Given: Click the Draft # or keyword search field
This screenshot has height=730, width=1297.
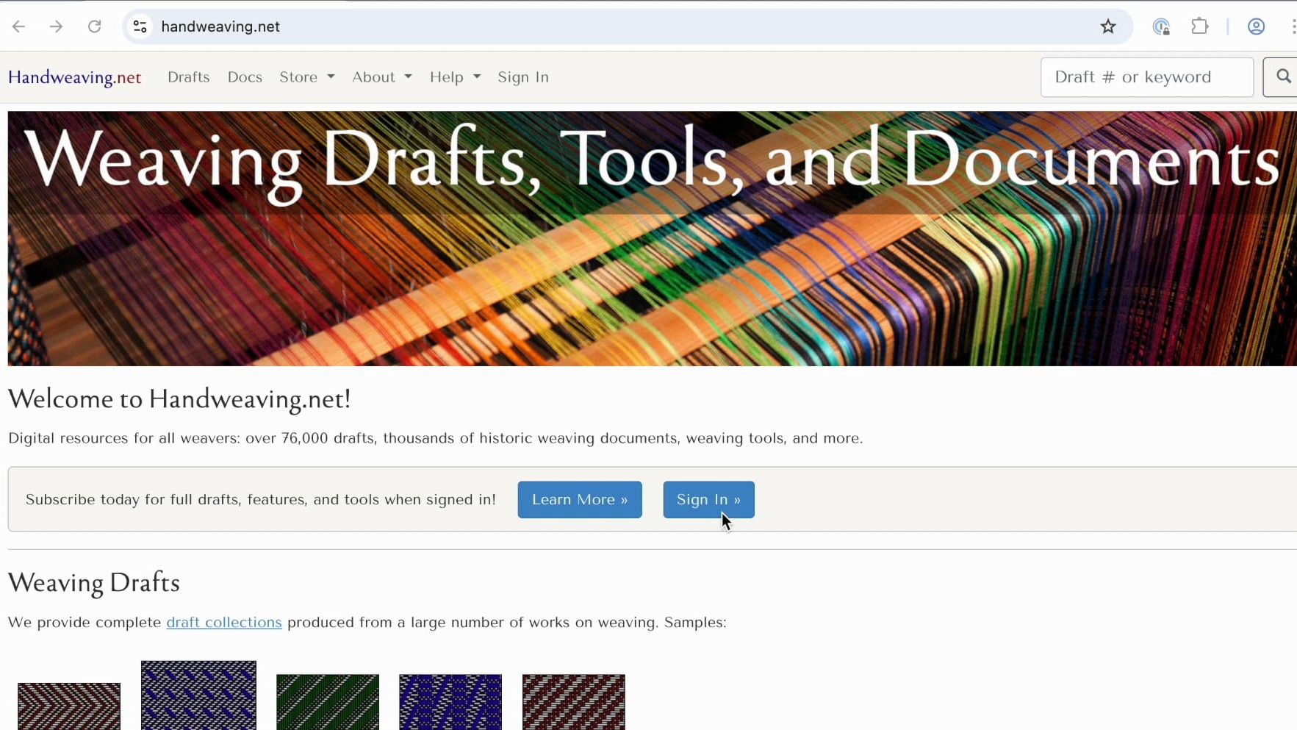Looking at the screenshot, I should click(1146, 77).
